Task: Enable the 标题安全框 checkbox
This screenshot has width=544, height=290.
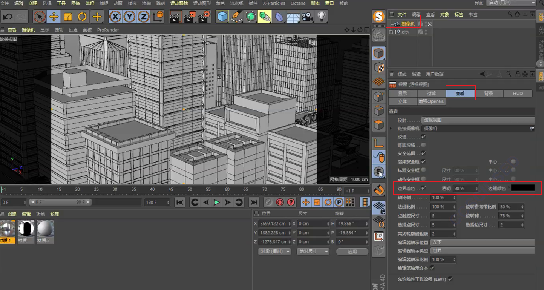Action: [423, 170]
